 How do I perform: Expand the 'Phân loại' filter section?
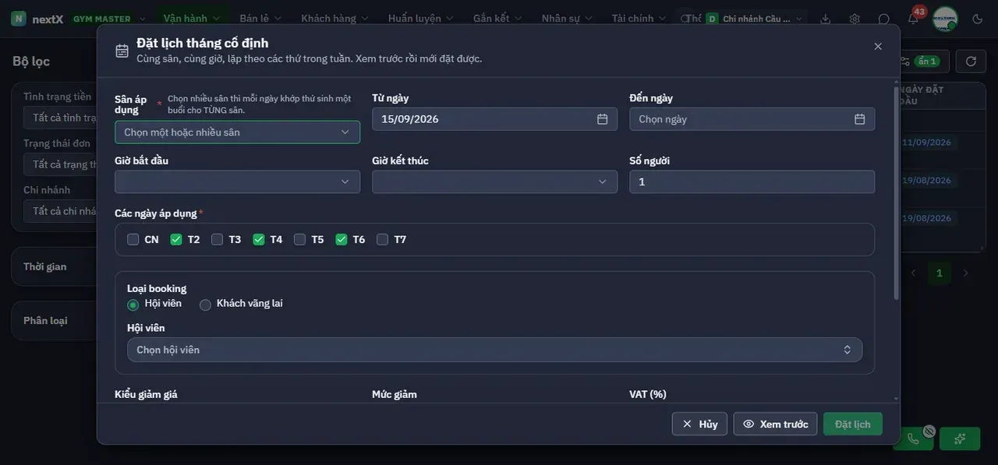coord(53,321)
